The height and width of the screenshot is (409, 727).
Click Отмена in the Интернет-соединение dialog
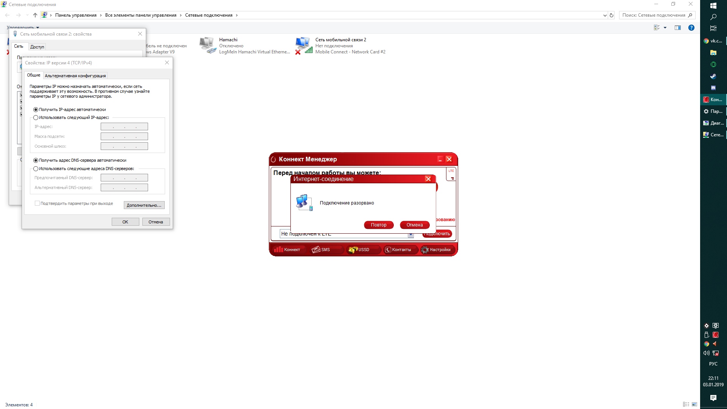coord(415,225)
